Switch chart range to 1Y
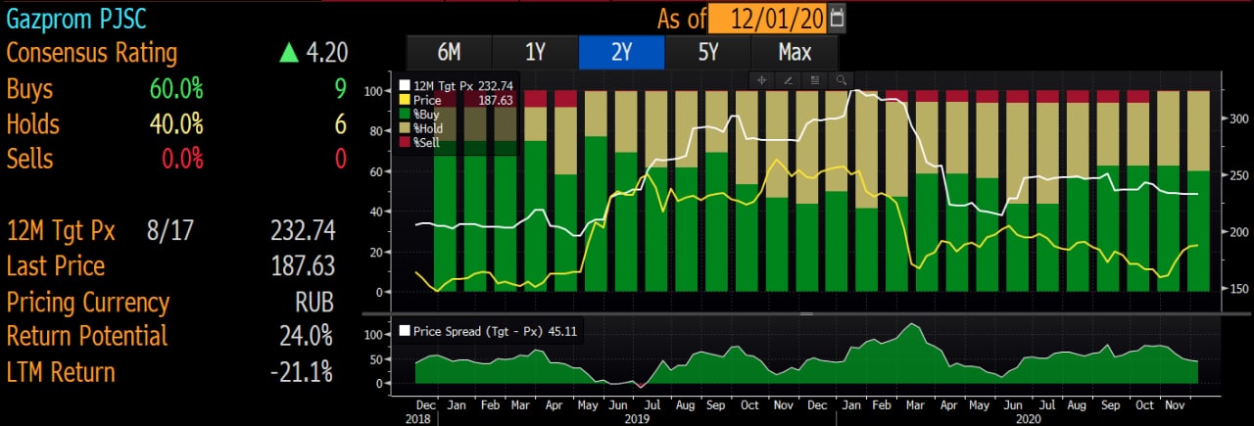1254x426 pixels. pos(535,53)
